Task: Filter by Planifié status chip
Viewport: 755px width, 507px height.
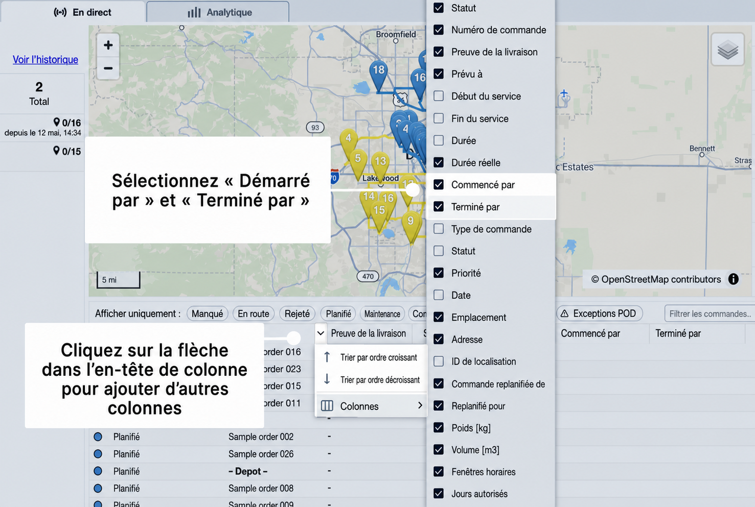Action: tap(338, 313)
